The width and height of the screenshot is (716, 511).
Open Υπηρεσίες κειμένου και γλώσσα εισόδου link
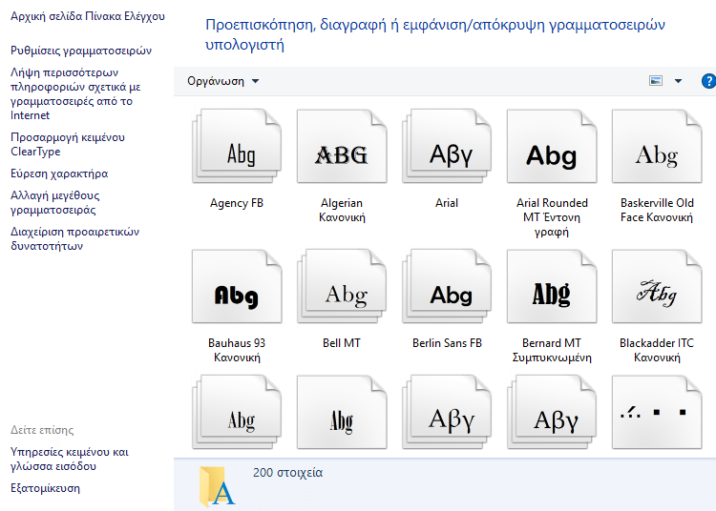70,459
